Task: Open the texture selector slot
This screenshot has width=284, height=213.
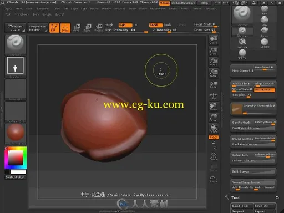Action: (16, 111)
